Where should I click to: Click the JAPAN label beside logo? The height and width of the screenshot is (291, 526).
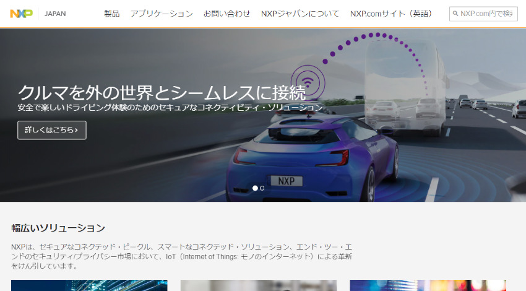click(x=55, y=14)
